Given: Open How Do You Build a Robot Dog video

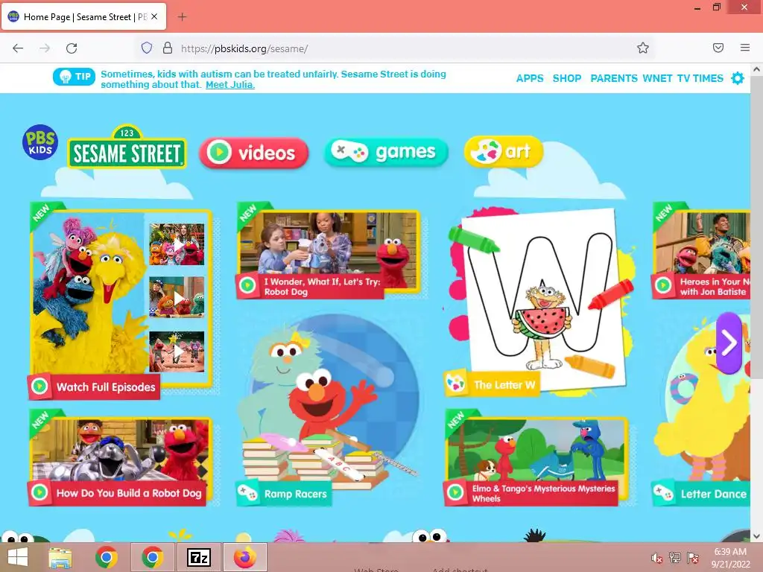Looking at the screenshot, I should [121, 459].
